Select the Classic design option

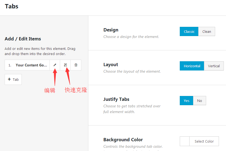click(x=189, y=31)
